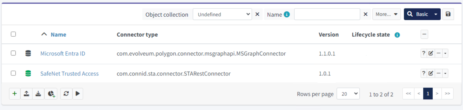Change the Rows per page dropdown
The height and width of the screenshot is (110, 463).
coord(348,94)
